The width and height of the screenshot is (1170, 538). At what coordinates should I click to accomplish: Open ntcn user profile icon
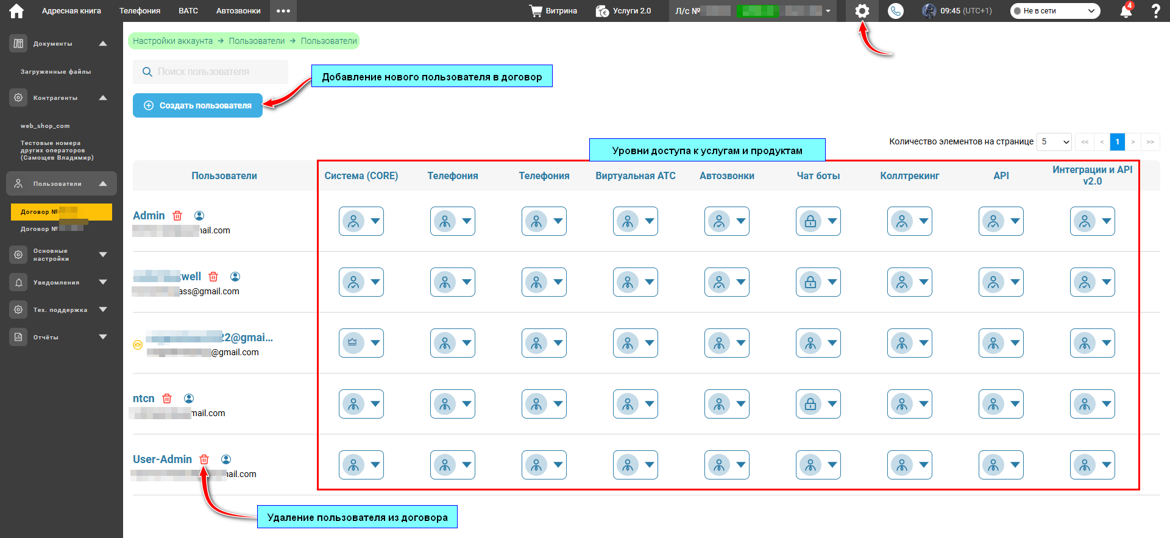[x=189, y=398]
